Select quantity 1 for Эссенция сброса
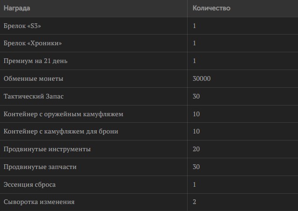Image resolution: width=298 pixels, height=211 pixels. [x=243, y=185]
